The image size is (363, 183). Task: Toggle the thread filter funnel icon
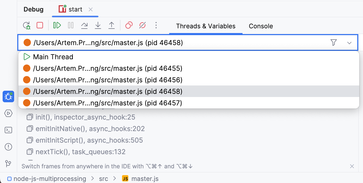point(334,42)
